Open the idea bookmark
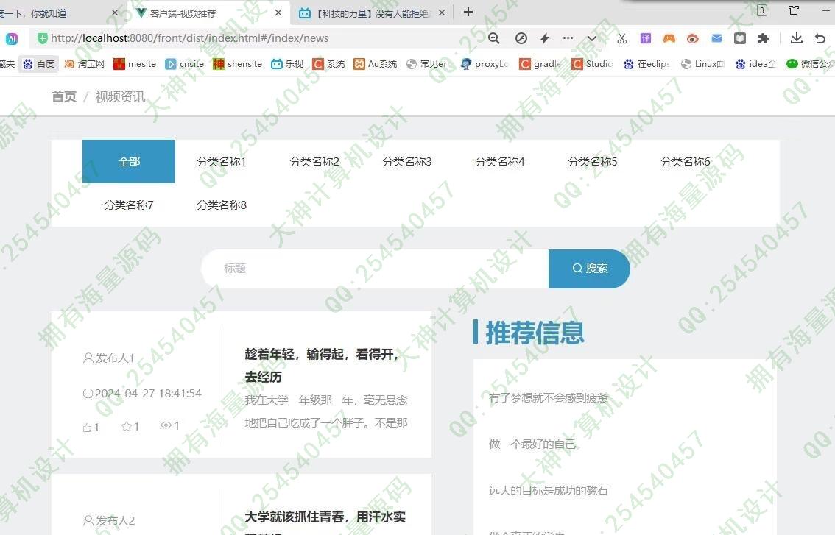The width and height of the screenshot is (835, 535). pyautogui.click(x=755, y=64)
